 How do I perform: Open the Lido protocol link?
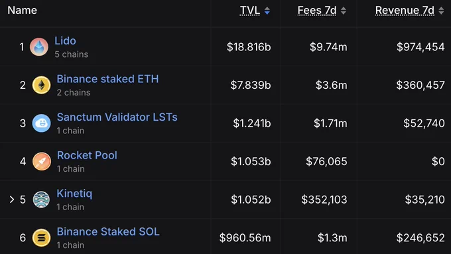[65, 41]
